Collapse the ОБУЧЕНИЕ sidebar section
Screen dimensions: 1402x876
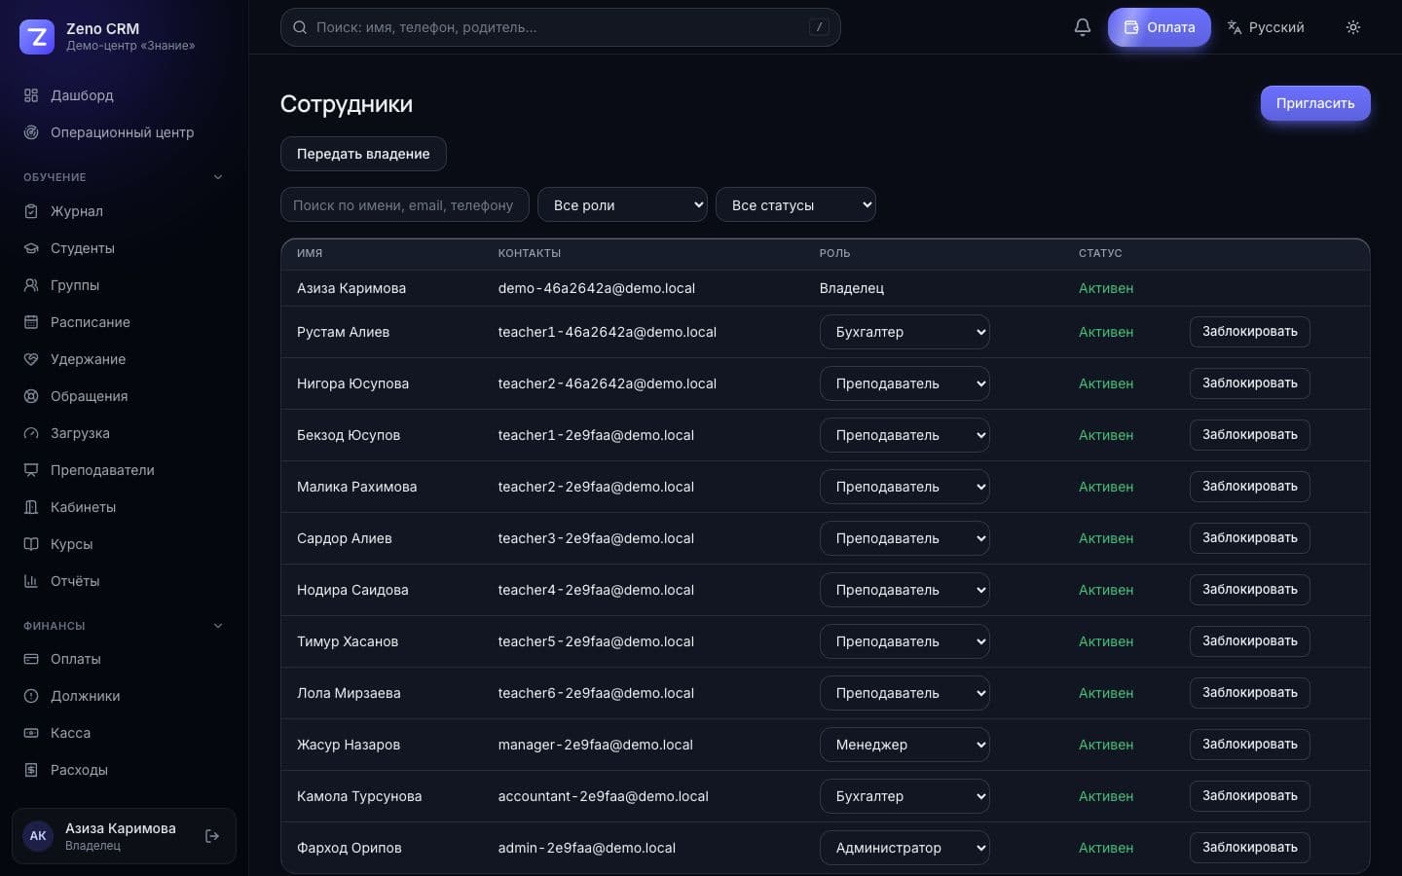point(218,177)
